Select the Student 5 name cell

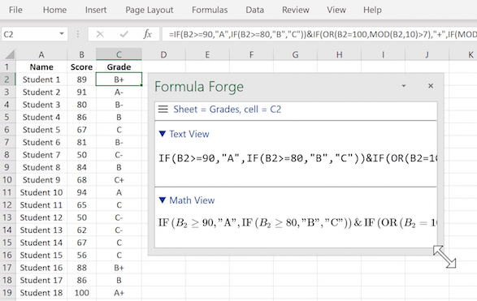point(41,130)
